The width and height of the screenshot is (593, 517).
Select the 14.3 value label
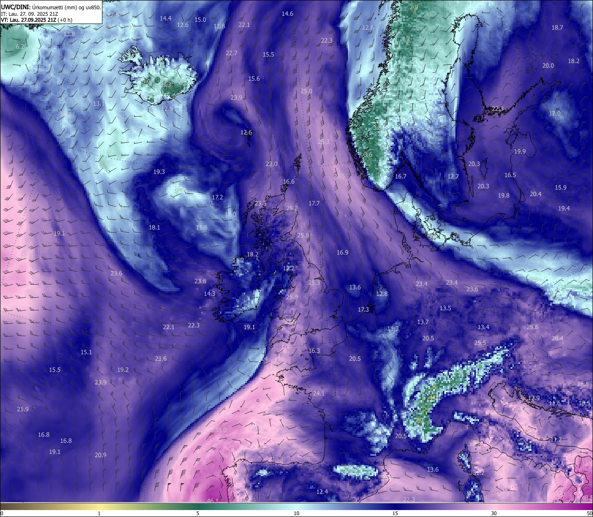(209, 294)
